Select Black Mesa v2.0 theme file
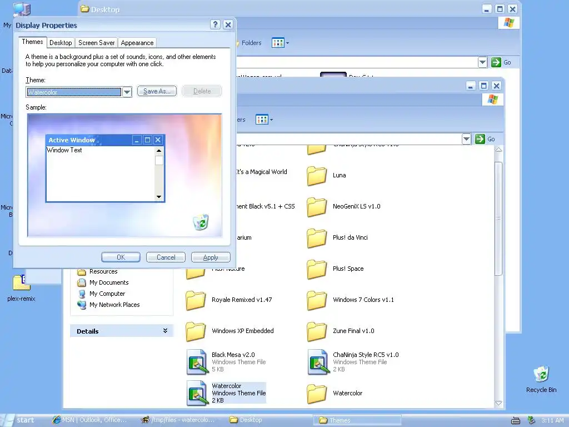 point(226,361)
